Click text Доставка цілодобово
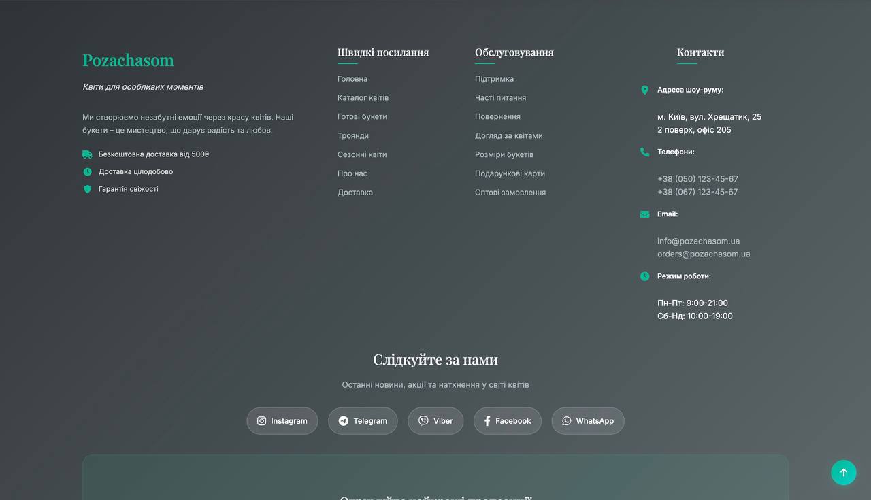Image resolution: width=871 pixels, height=500 pixels. (x=135, y=172)
